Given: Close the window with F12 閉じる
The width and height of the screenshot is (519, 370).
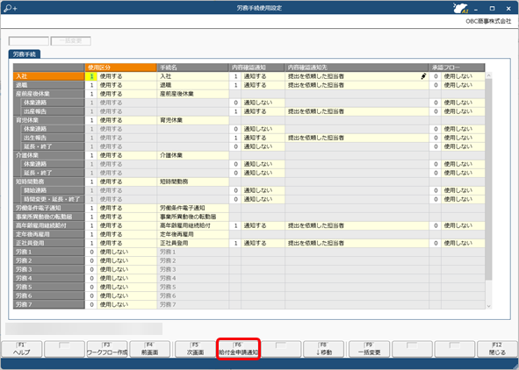Looking at the screenshot, I should (497, 349).
